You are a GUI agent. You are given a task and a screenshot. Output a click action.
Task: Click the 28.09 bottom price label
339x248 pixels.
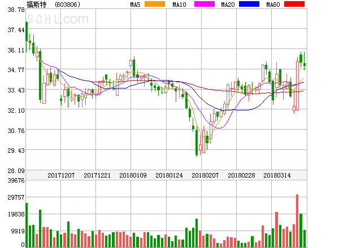tap(12, 170)
